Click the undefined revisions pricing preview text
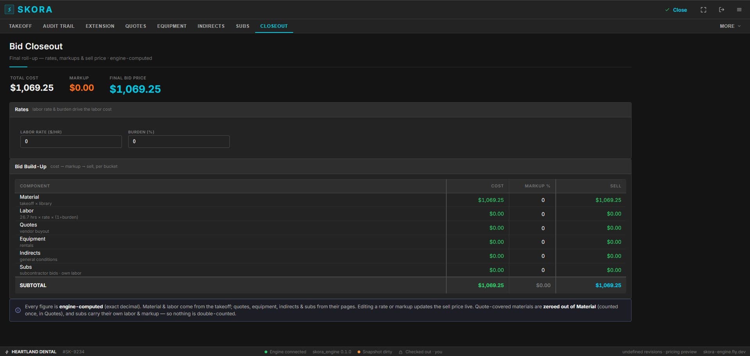The height and width of the screenshot is (356, 750). pyautogui.click(x=659, y=352)
